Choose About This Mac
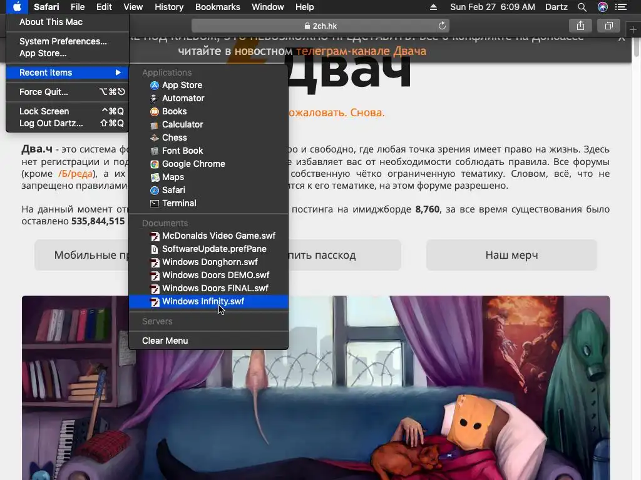Viewport: 641px width, 480px height. pyautogui.click(x=68, y=22)
